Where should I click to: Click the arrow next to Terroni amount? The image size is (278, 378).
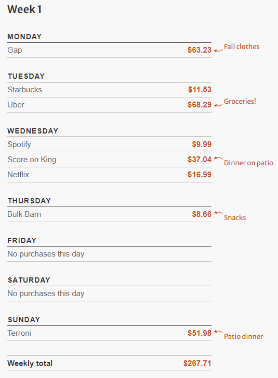tap(218, 332)
